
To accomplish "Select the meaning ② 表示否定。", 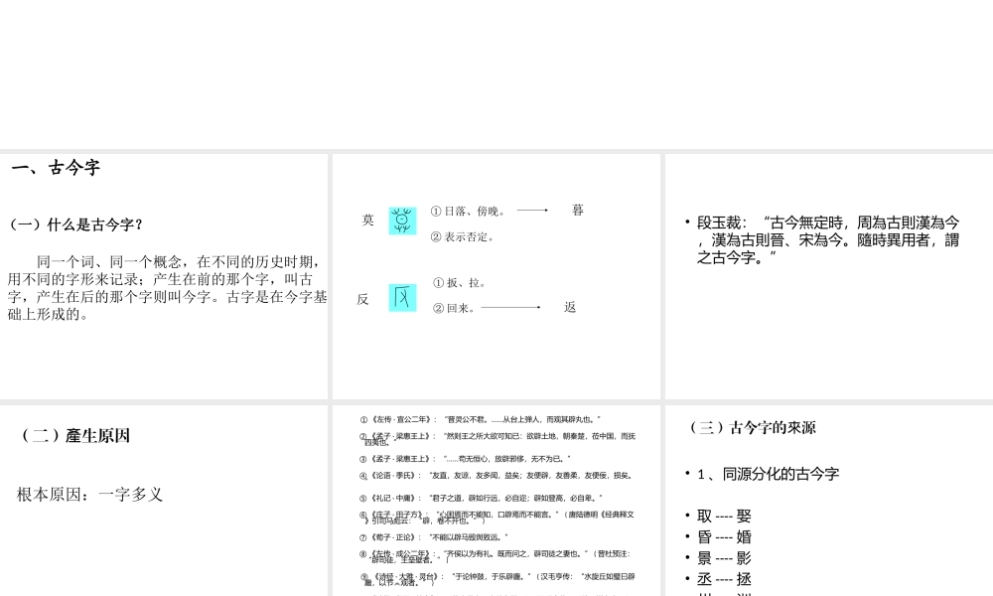I will [x=463, y=236].
